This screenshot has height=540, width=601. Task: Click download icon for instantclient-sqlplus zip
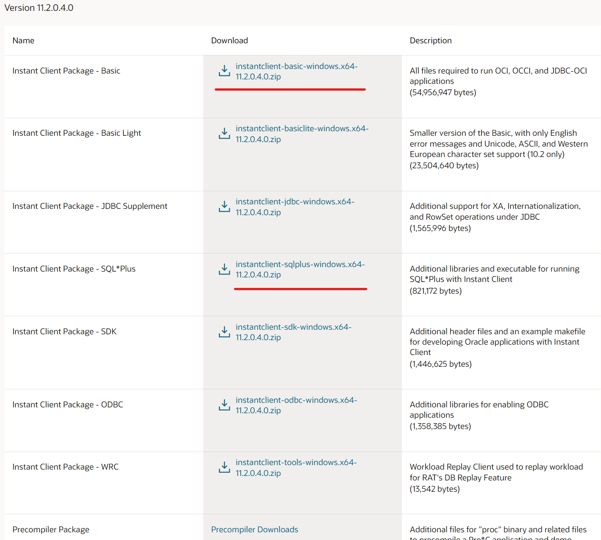(224, 269)
